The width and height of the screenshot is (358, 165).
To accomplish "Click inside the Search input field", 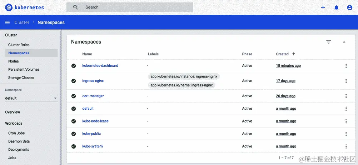I will [130, 7].
